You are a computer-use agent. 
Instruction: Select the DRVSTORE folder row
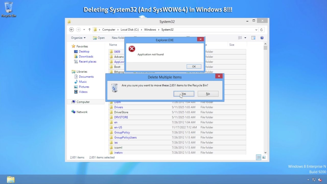click(177, 117)
